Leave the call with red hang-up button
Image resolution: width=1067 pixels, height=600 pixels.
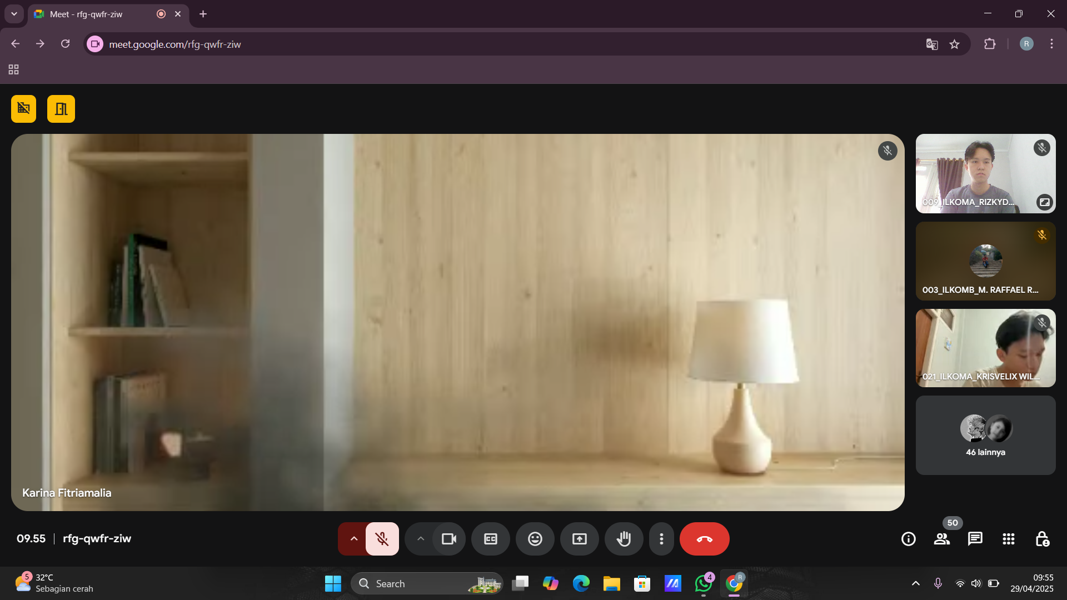(x=704, y=539)
